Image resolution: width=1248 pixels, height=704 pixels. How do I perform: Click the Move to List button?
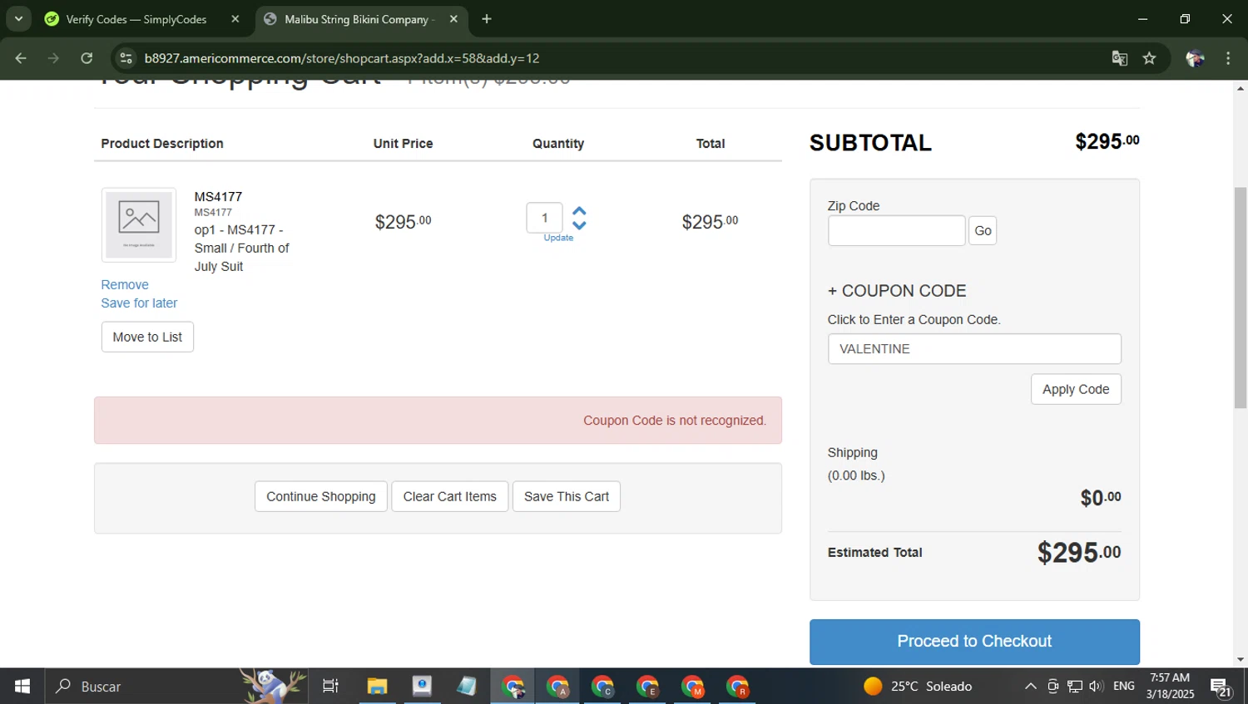[x=147, y=337]
